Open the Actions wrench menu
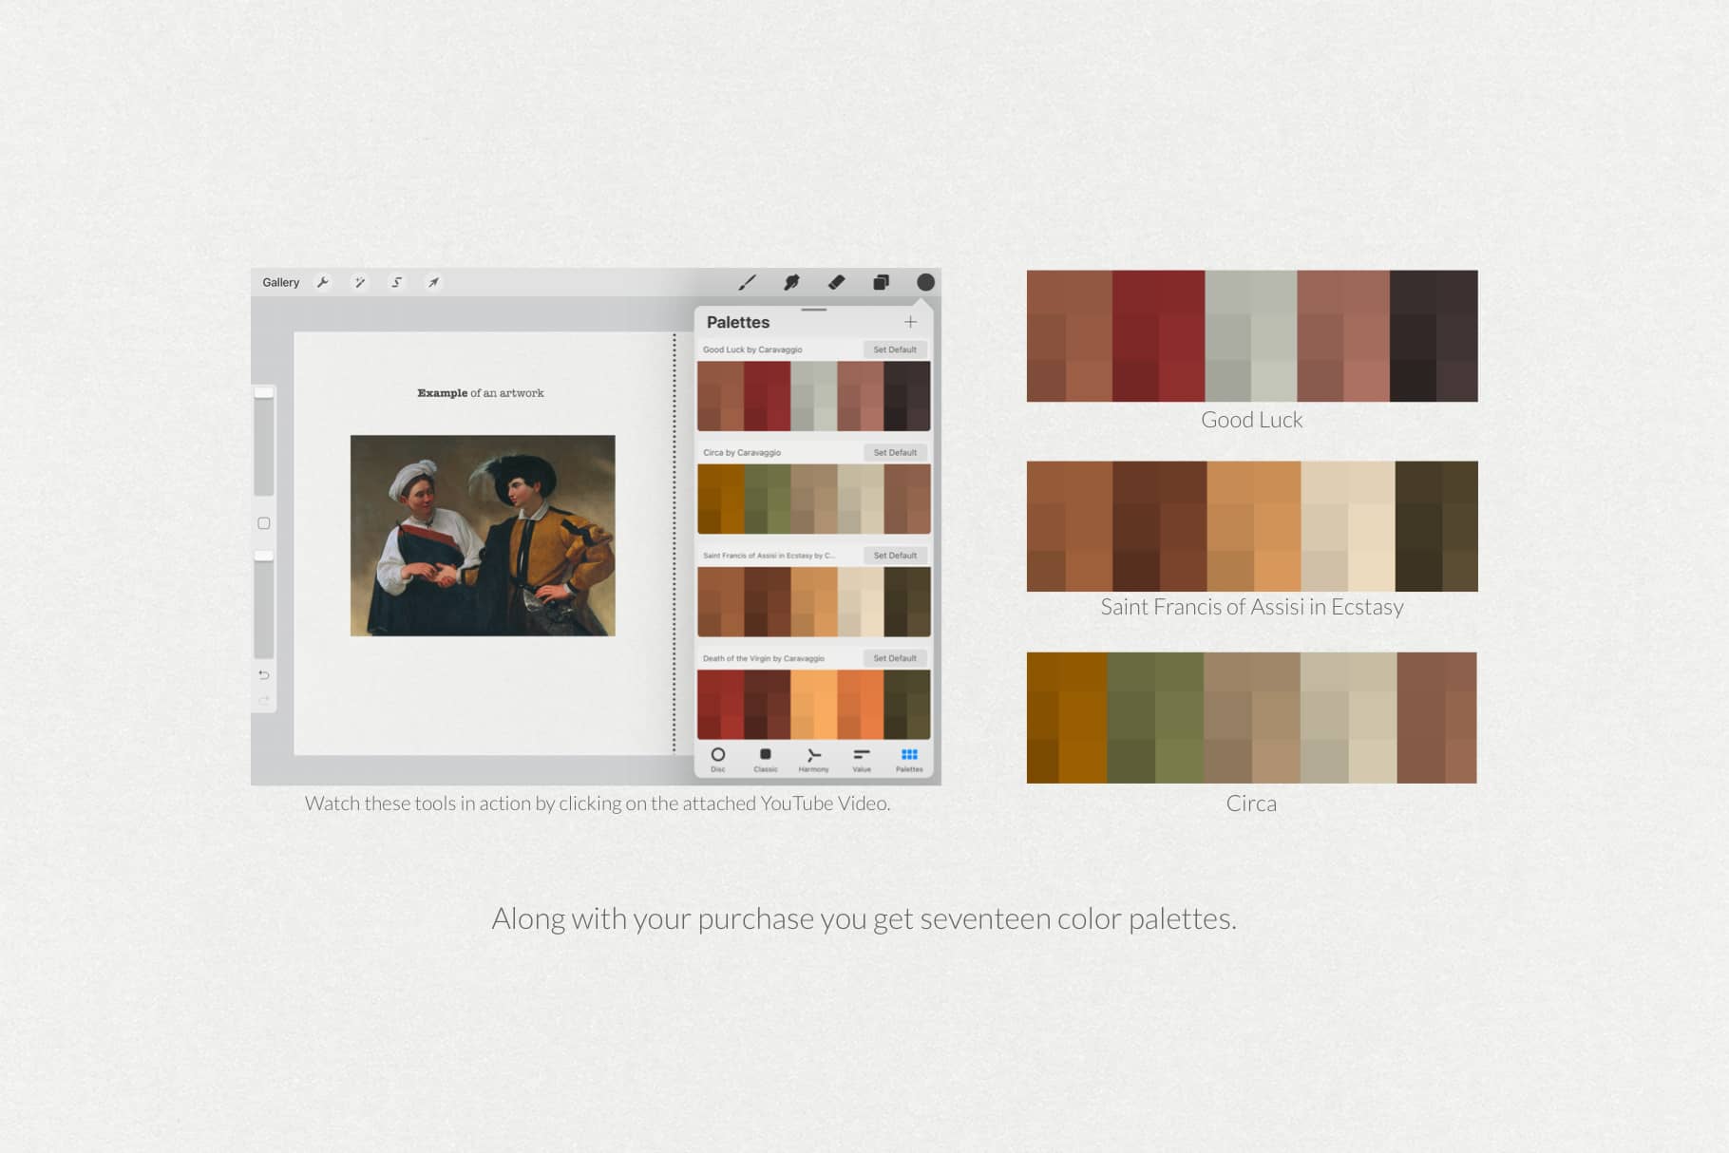Viewport: 1729px width, 1153px height. tap(323, 282)
